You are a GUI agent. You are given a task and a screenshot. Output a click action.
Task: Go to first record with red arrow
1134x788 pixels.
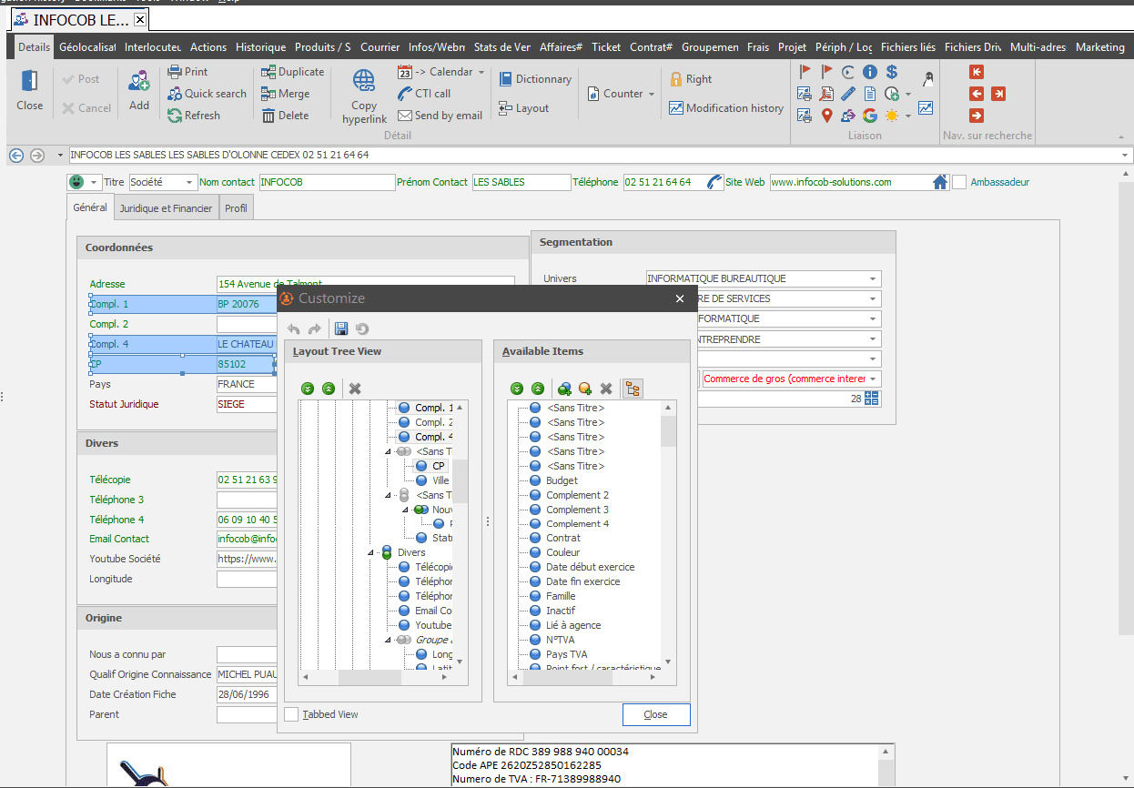(977, 72)
